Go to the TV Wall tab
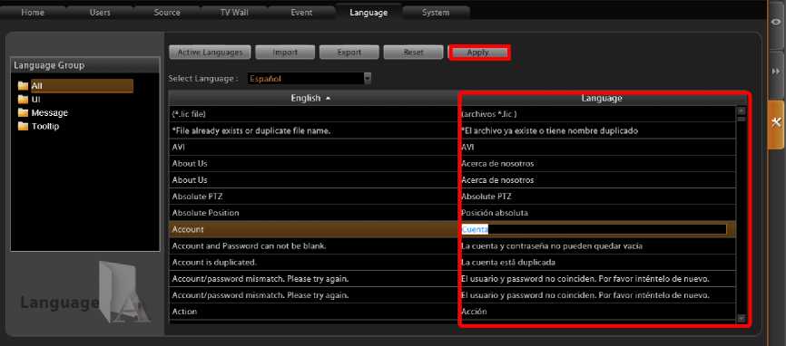Image resolution: width=786 pixels, height=346 pixels. coord(234,13)
